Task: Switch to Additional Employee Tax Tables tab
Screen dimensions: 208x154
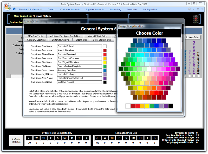Action: point(65,36)
